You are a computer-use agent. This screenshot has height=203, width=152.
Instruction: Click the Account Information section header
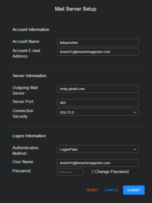click(31, 30)
